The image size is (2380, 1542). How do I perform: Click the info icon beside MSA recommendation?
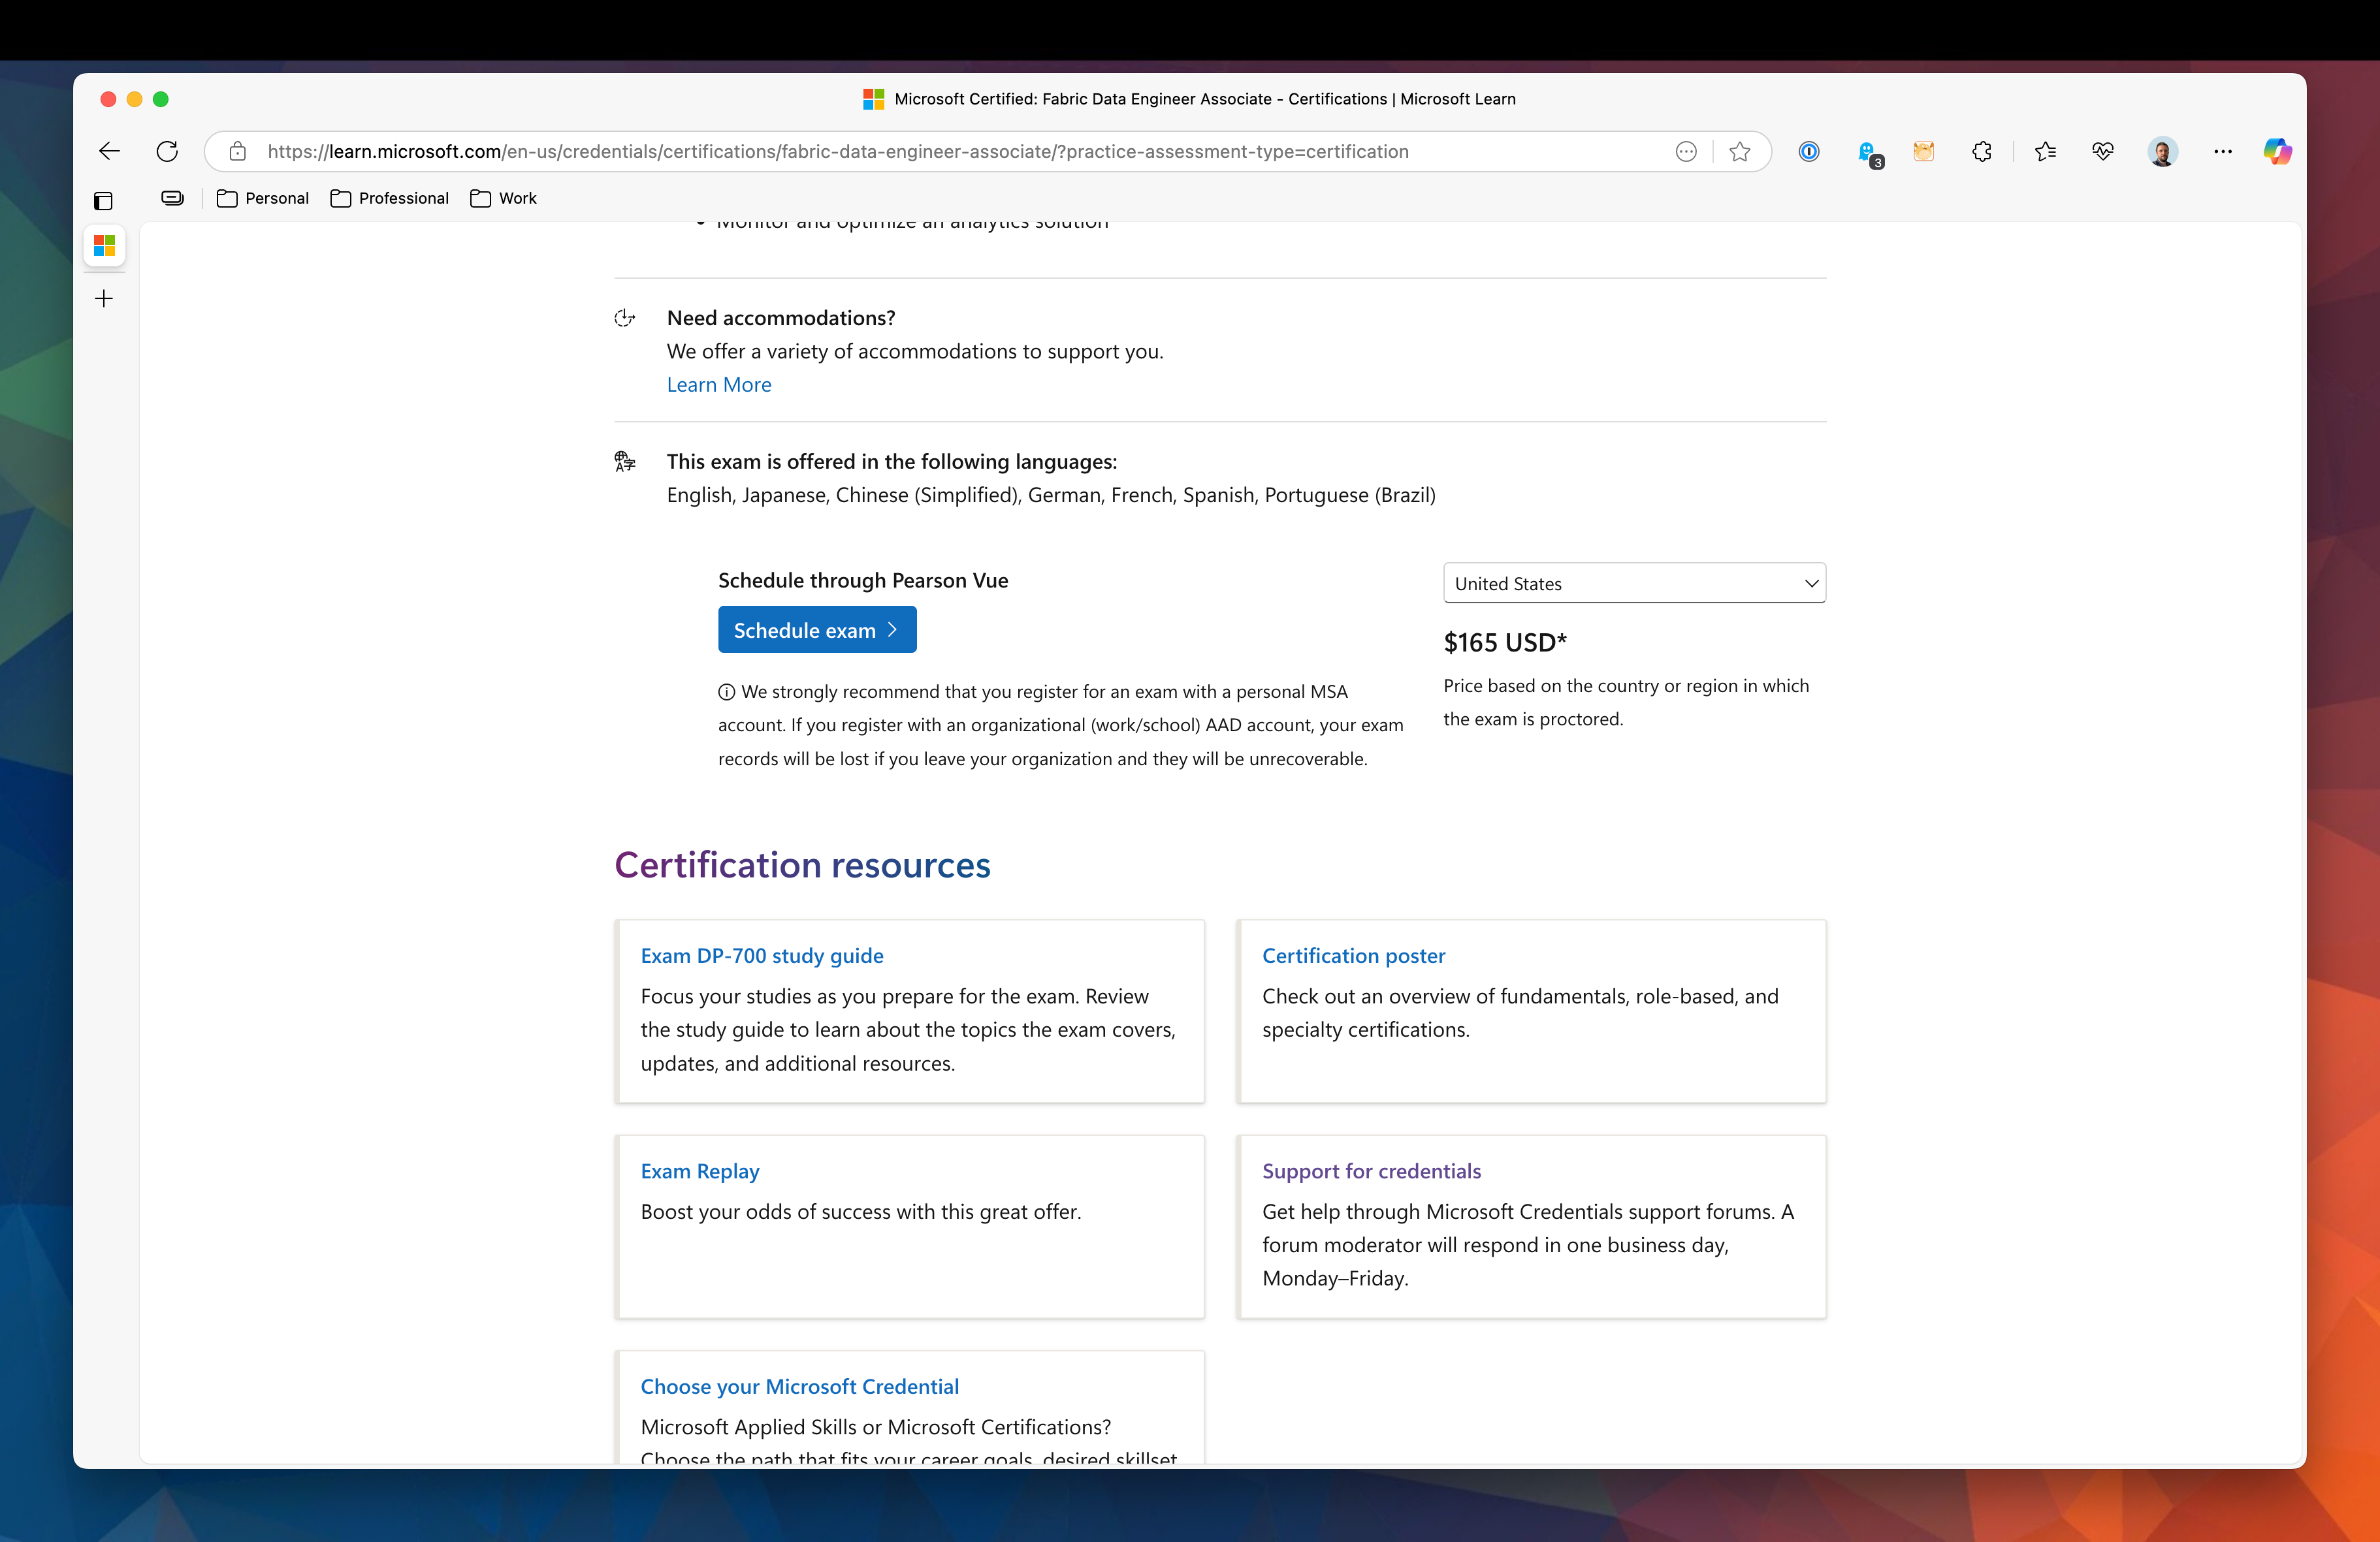727,691
